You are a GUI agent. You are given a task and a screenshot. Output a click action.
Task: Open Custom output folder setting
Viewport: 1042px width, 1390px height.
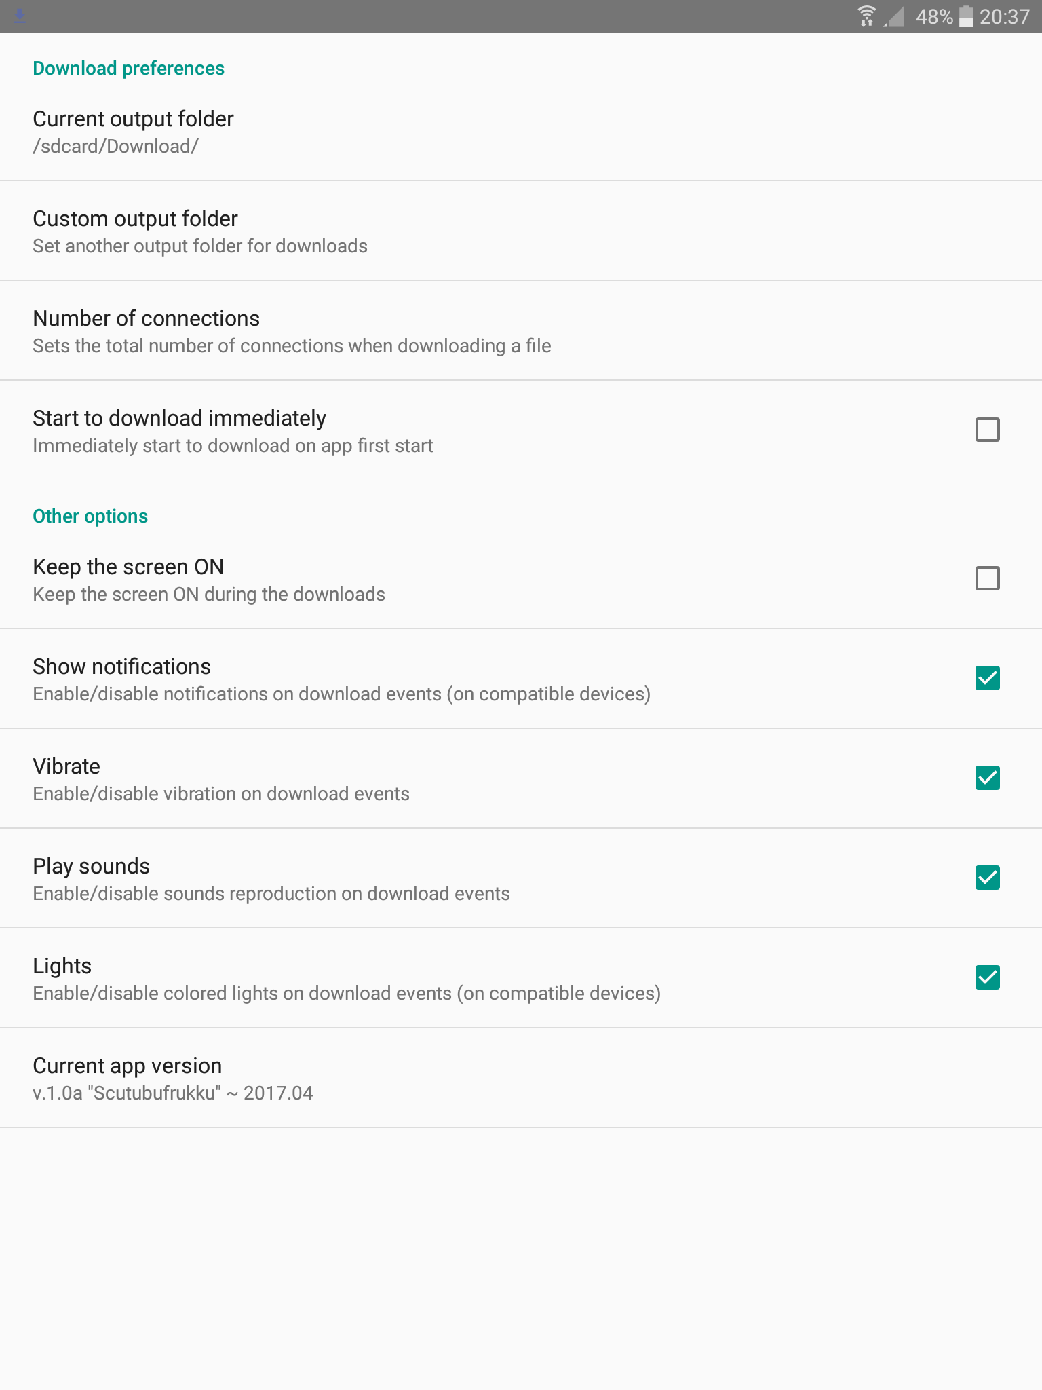[x=135, y=219]
